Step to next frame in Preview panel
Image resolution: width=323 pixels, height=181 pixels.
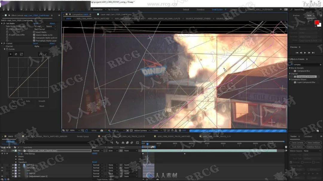point(309,53)
